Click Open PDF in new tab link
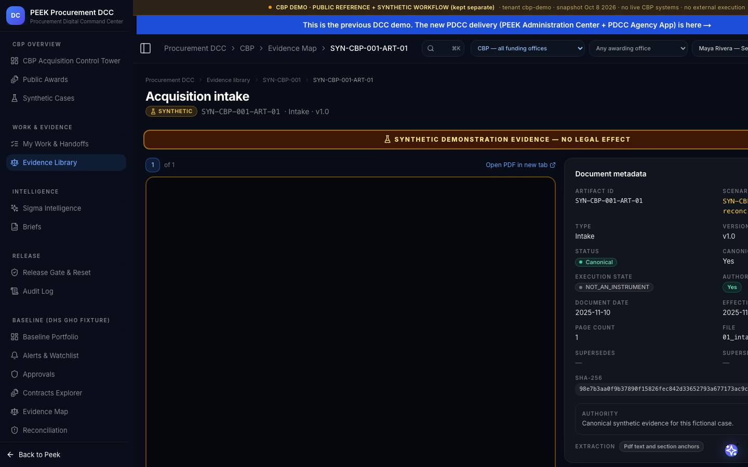 pyautogui.click(x=520, y=165)
